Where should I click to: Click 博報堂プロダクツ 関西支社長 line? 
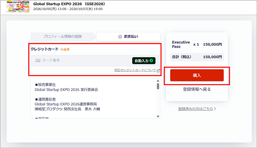click(x=67, y=109)
